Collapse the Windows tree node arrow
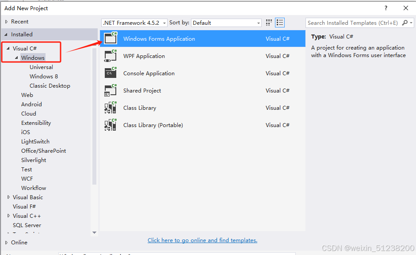This screenshot has width=416, height=255. click(x=16, y=58)
